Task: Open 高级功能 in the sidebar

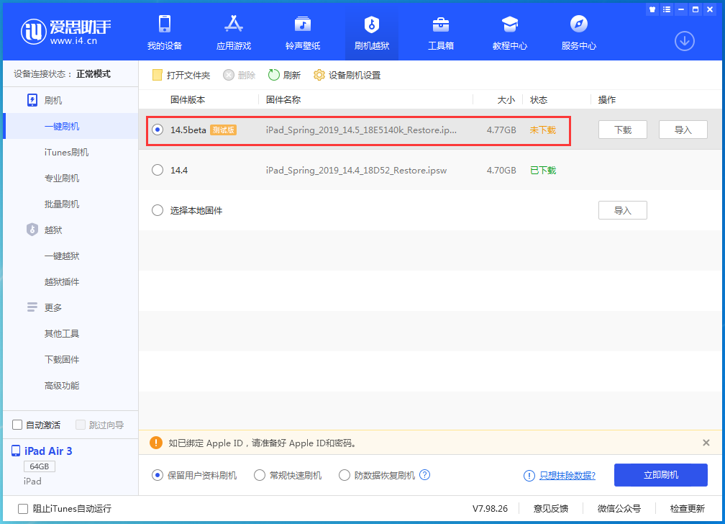Action: [x=62, y=386]
